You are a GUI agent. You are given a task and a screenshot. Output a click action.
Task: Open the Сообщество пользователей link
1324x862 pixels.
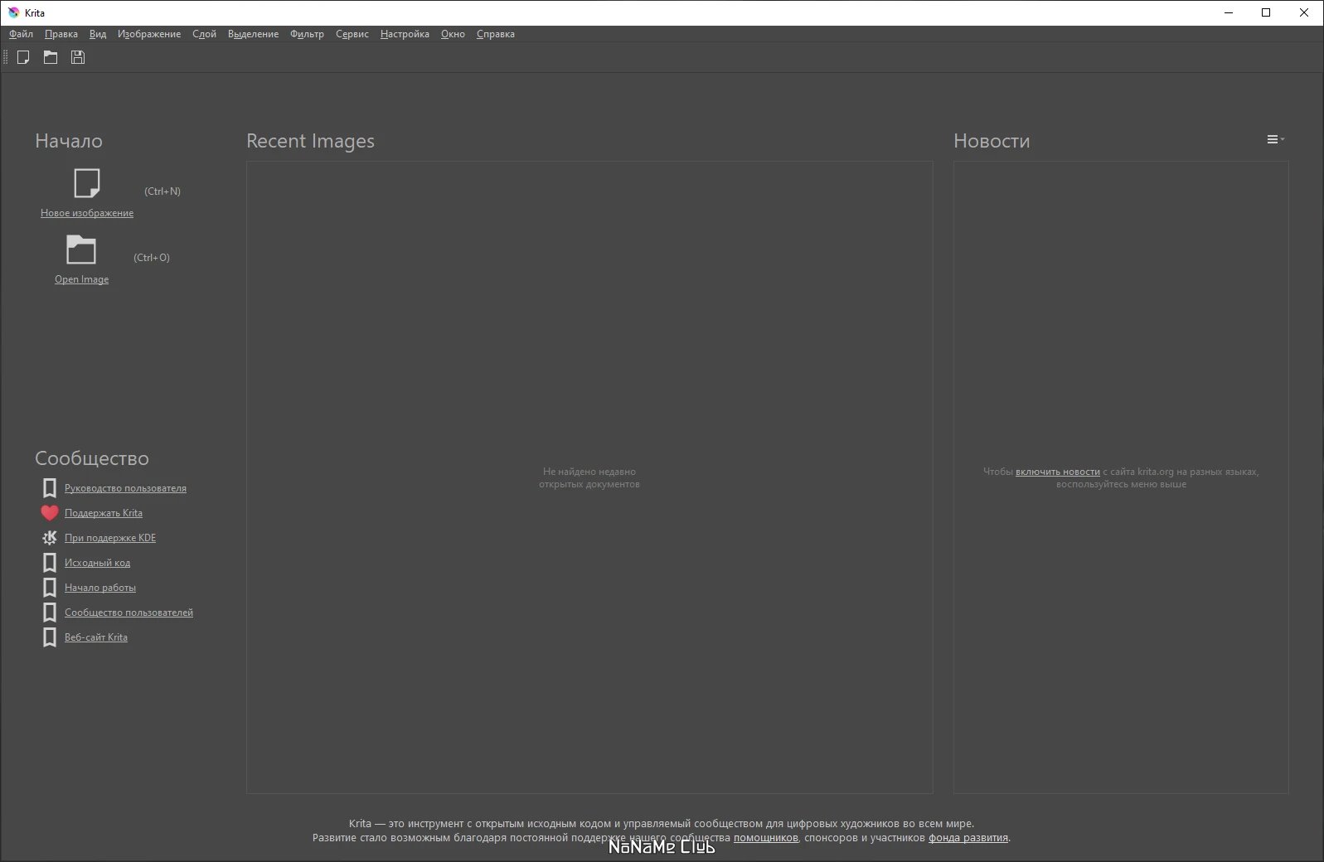[129, 613]
